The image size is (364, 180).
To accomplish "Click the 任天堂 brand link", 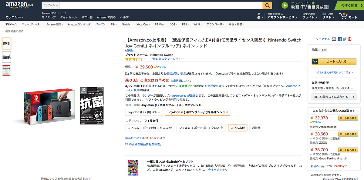I will [130, 51].
